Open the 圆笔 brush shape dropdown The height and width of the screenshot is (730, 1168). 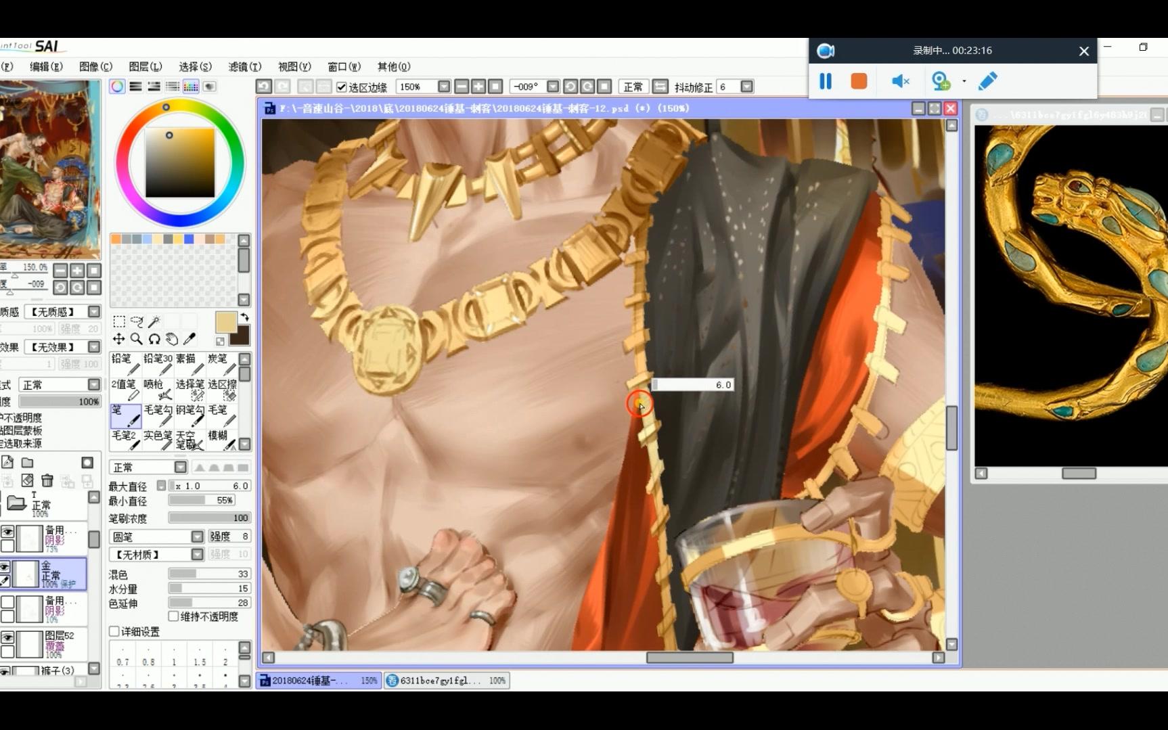(x=197, y=537)
